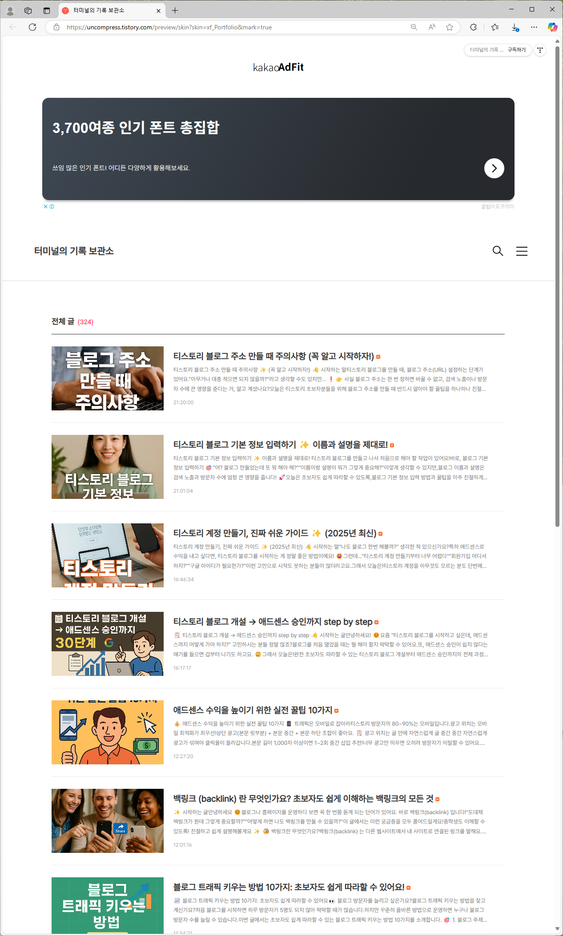Image resolution: width=563 pixels, height=936 pixels.
Task: Add this page to favorites star
Action: point(450,27)
